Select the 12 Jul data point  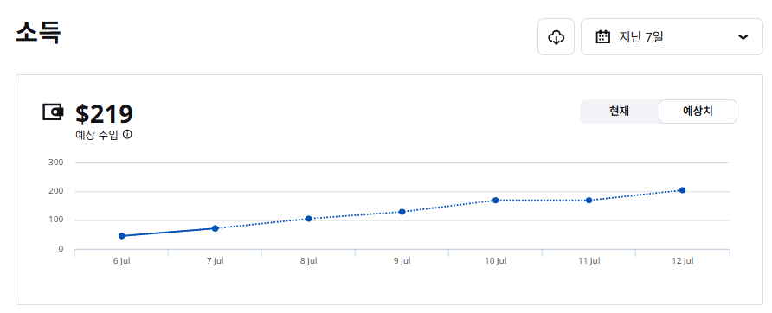pyautogui.click(x=682, y=190)
